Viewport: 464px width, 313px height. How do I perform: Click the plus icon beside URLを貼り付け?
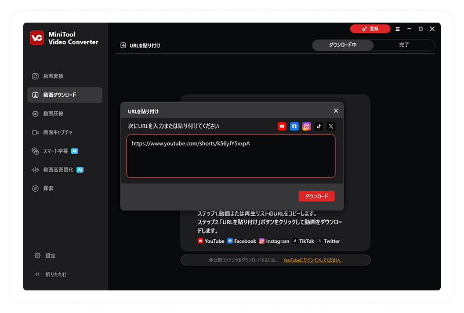[x=123, y=45]
